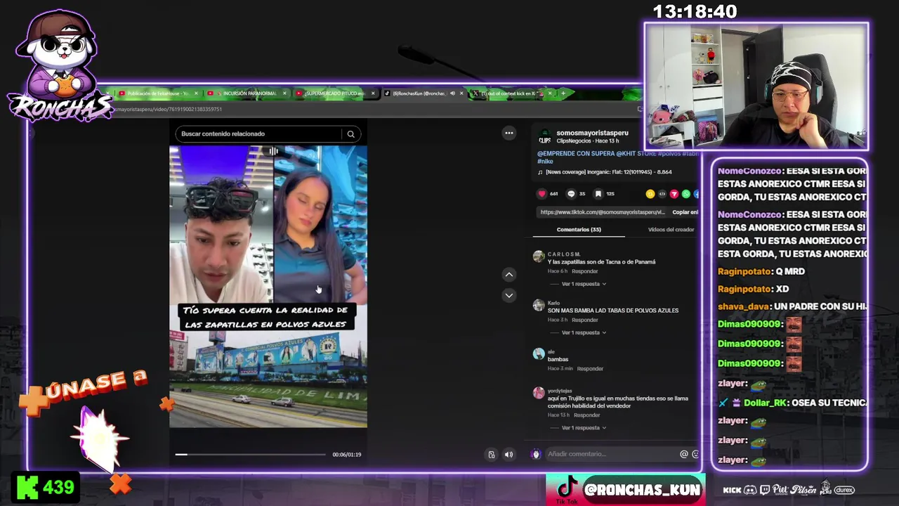Screen dimensions: 899x506
Task: Click the streamer webcam overlay
Action: (756, 86)
